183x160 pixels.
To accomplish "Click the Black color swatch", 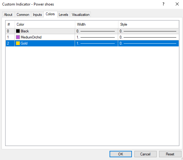I will pyautogui.click(x=18, y=31).
